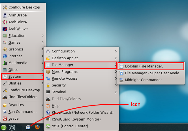Launch Firefox from the taskbar
This screenshot has width=188, height=131.
tap(37, 127)
